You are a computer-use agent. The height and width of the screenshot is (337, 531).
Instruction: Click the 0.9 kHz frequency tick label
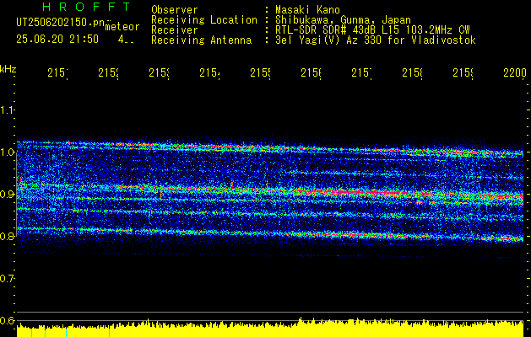point(7,195)
